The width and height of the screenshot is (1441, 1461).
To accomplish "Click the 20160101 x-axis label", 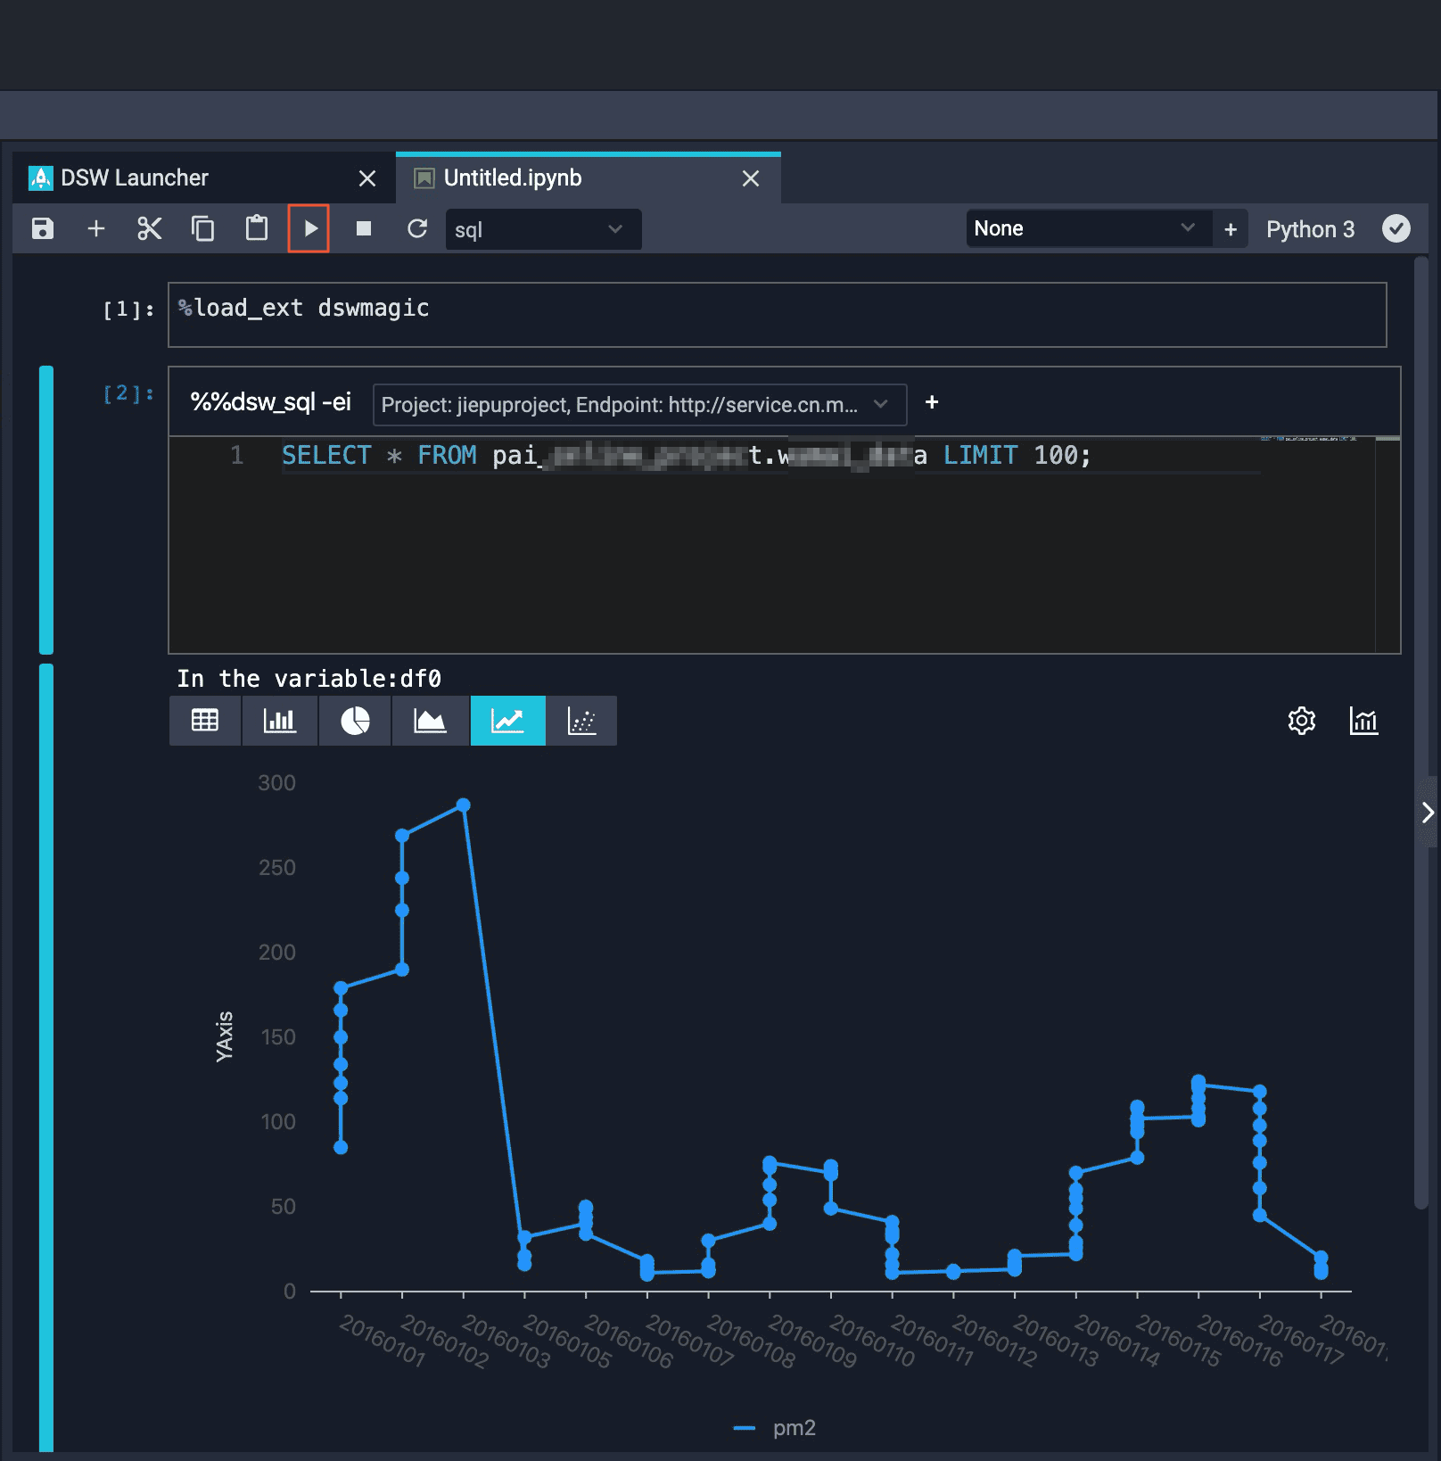I will (382, 1341).
